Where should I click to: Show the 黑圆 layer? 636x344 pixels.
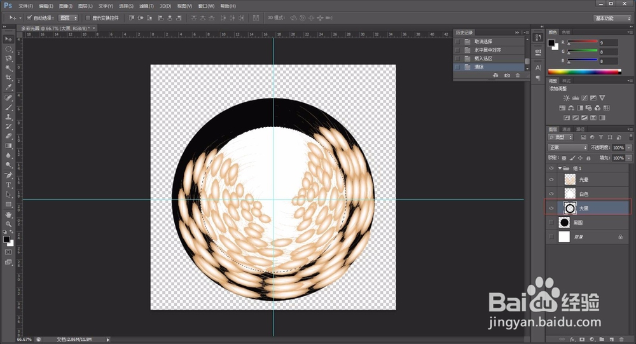pyautogui.click(x=551, y=223)
